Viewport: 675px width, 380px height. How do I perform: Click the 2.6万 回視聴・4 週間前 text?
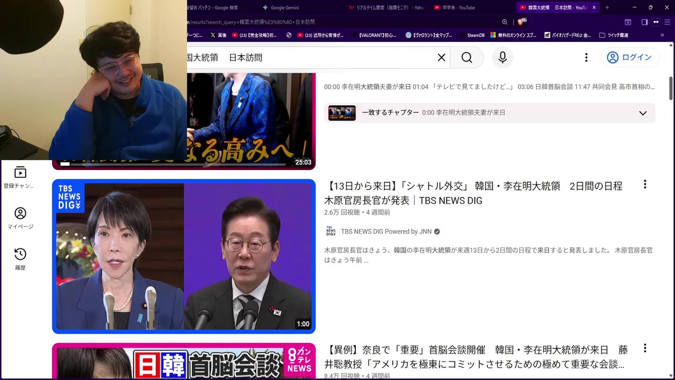coord(357,212)
